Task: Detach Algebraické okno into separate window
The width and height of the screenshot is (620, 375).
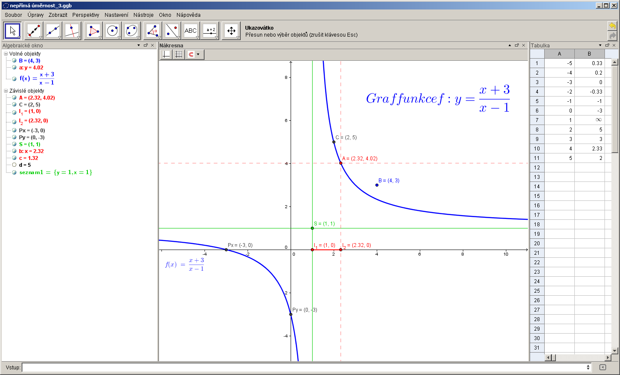Action: [146, 45]
